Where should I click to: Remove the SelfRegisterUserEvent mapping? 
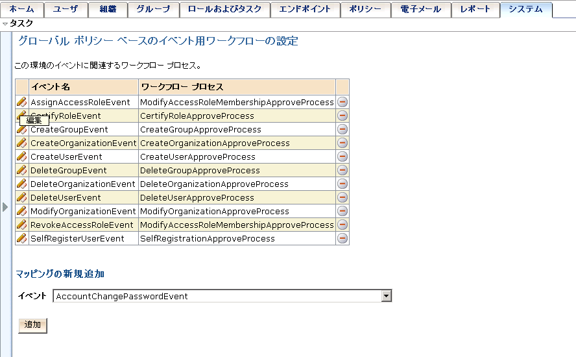(x=342, y=238)
